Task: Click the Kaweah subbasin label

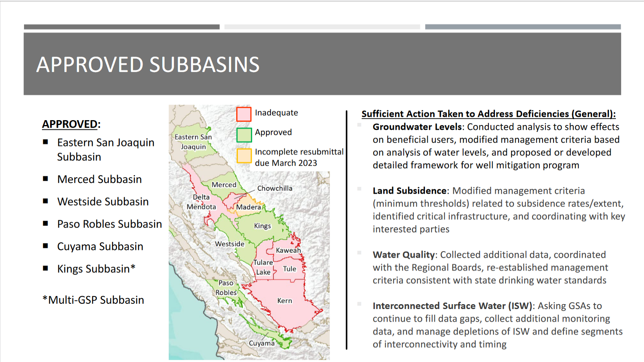Action: [288, 250]
